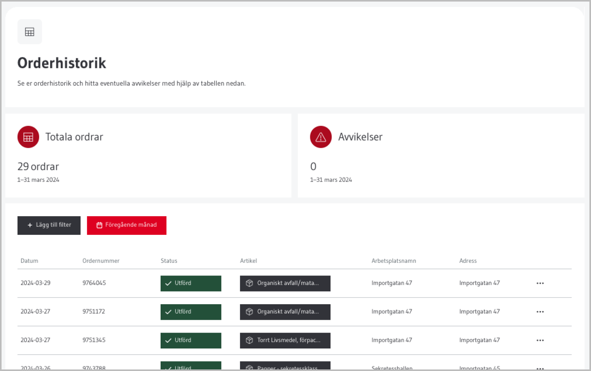This screenshot has height=371, width=591.
Task: Select Organiskt avfall article for order 9751172
Action: (285, 312)
